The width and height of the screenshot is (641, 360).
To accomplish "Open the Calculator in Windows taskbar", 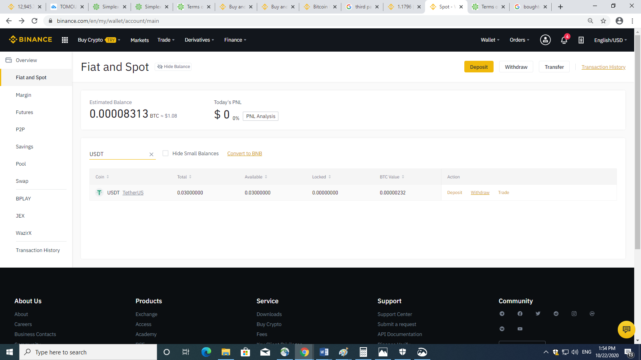I will click(363, 352).
